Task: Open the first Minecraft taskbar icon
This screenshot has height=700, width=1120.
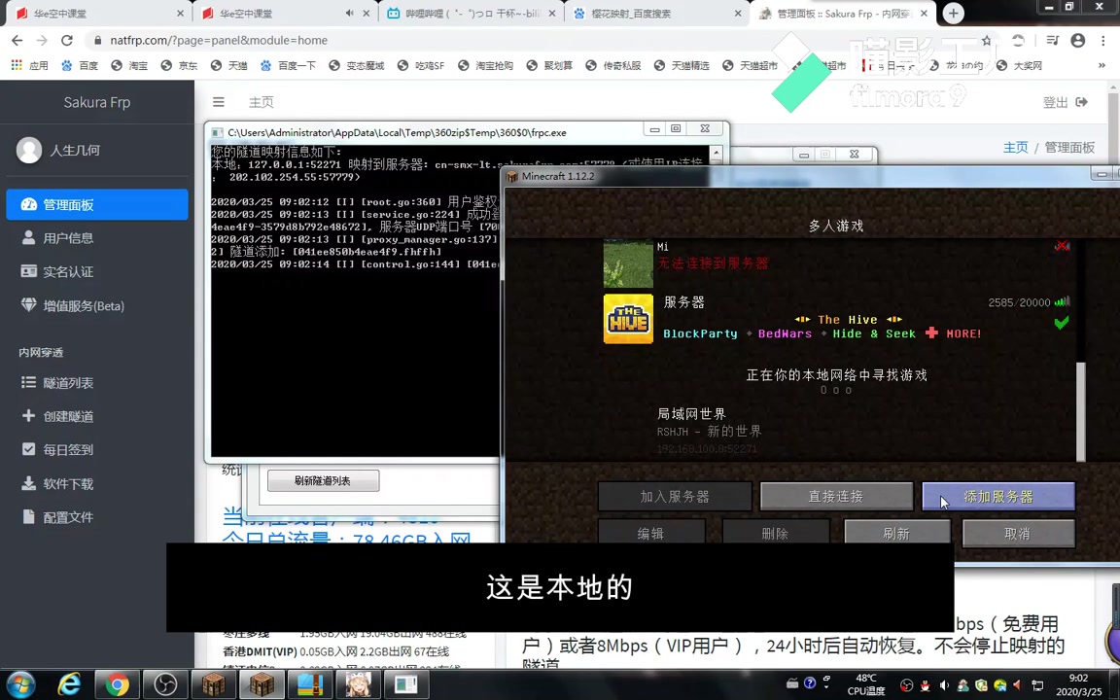Action: (x=214, y=684)
